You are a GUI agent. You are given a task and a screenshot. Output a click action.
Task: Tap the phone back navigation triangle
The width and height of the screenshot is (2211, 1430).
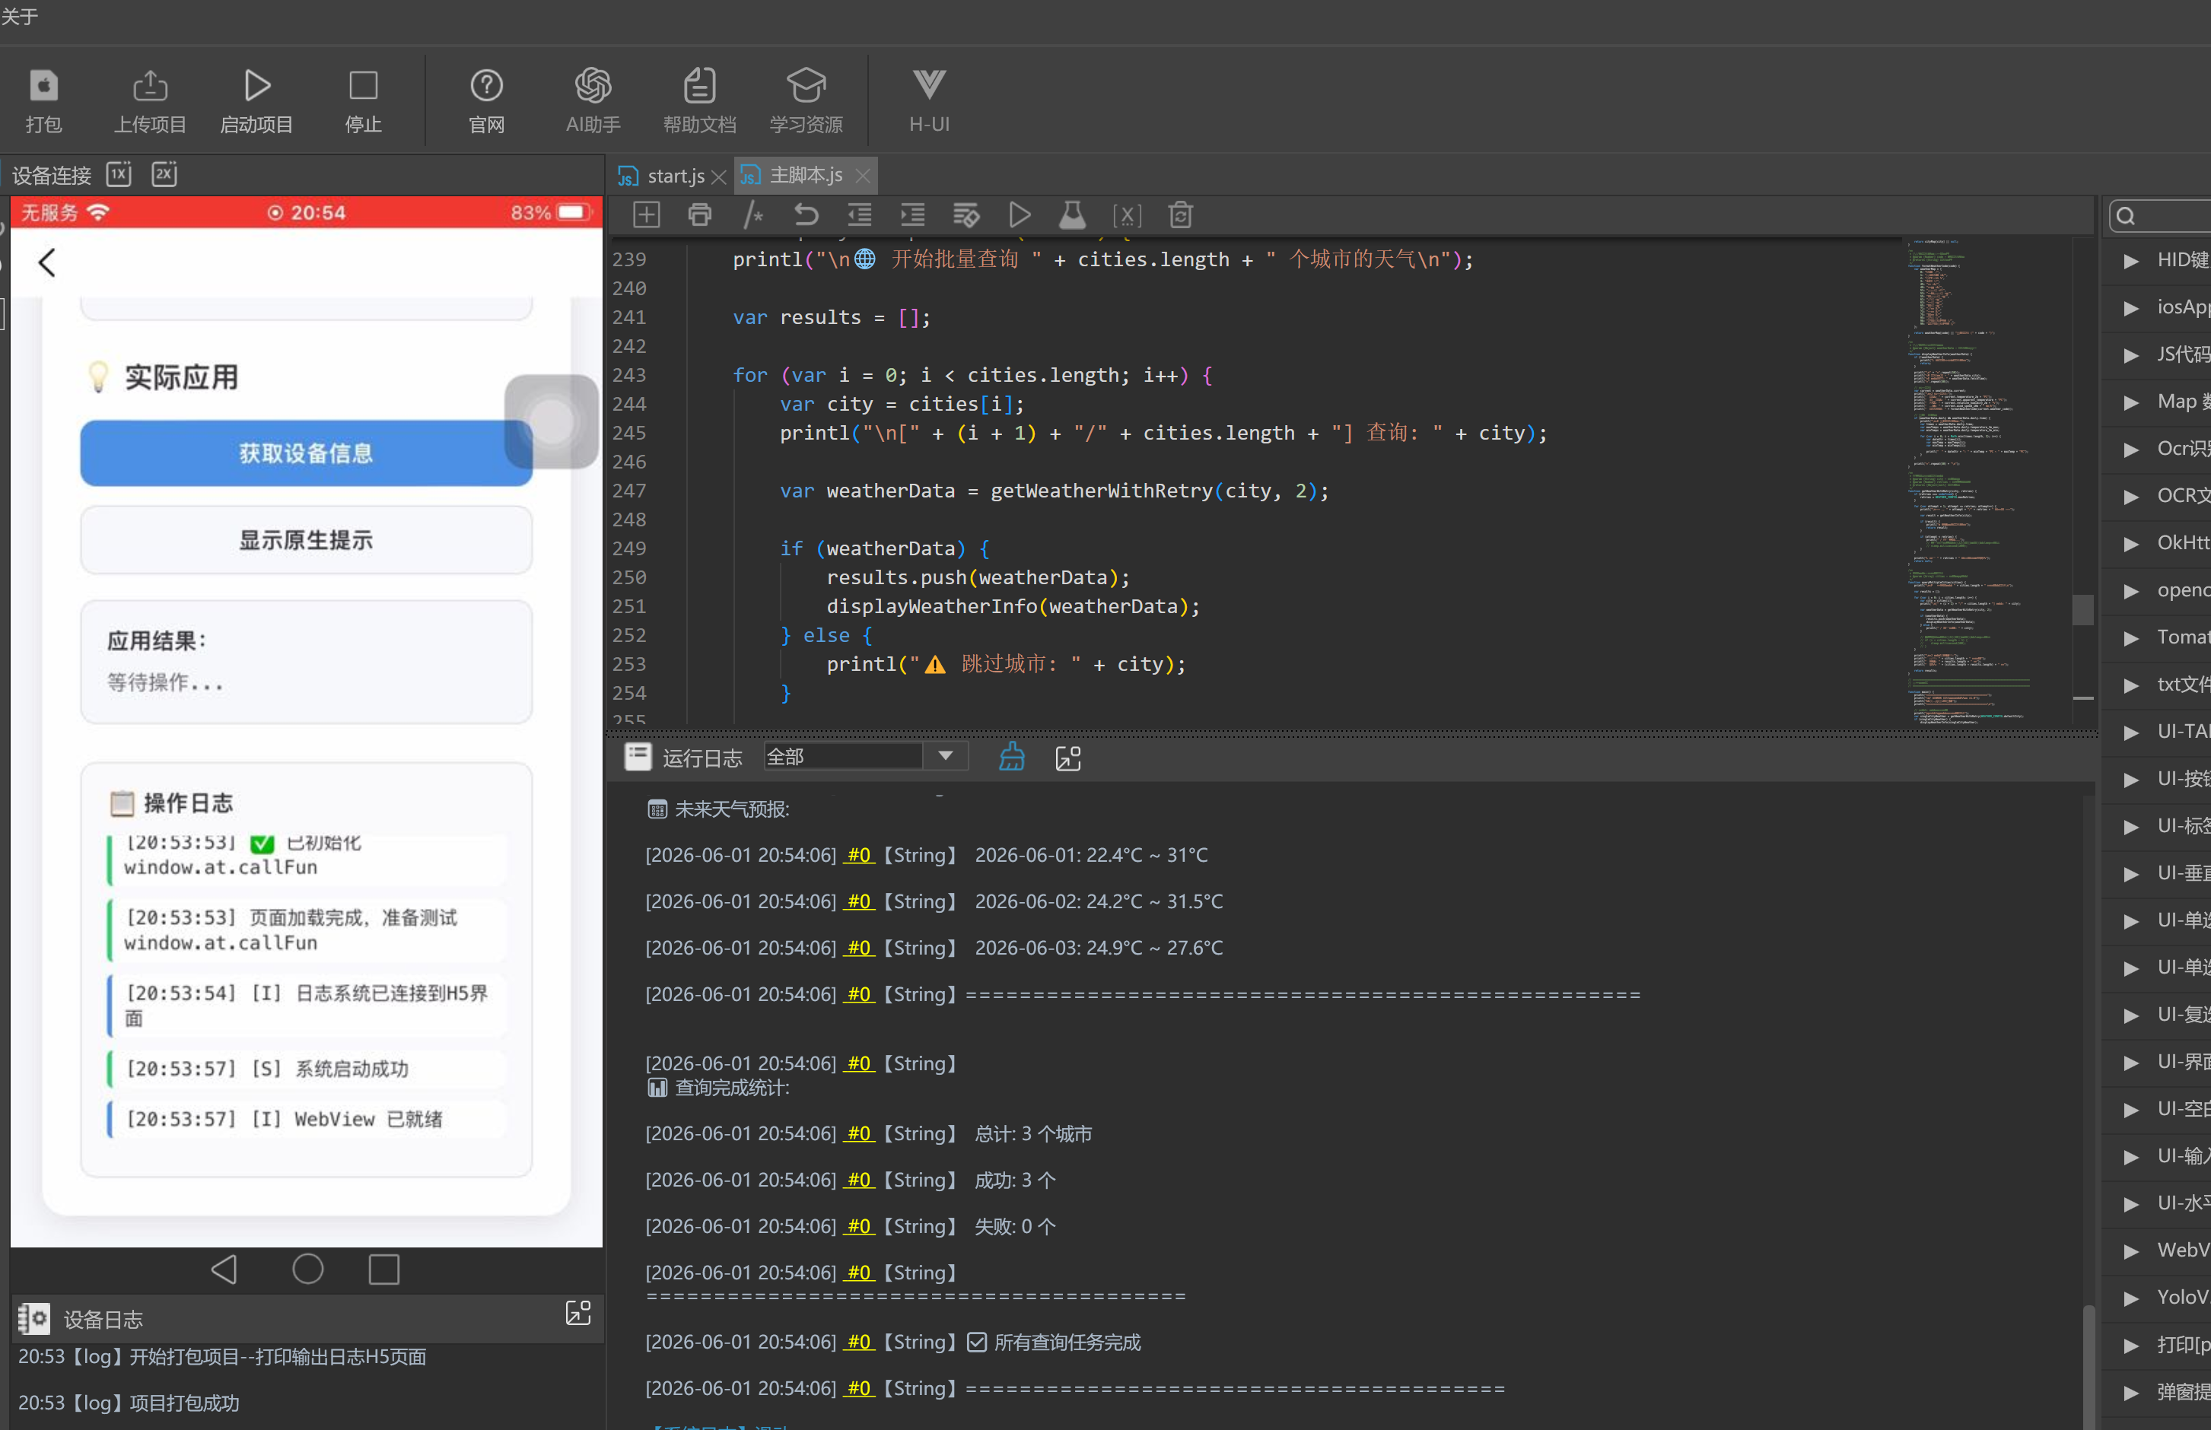click(x=224, y=1270)
